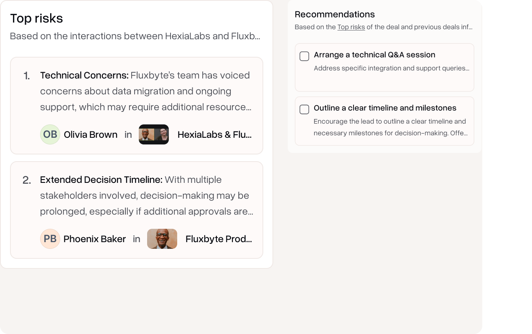Follow the Top risks link in Recommendations

(351, 27)
